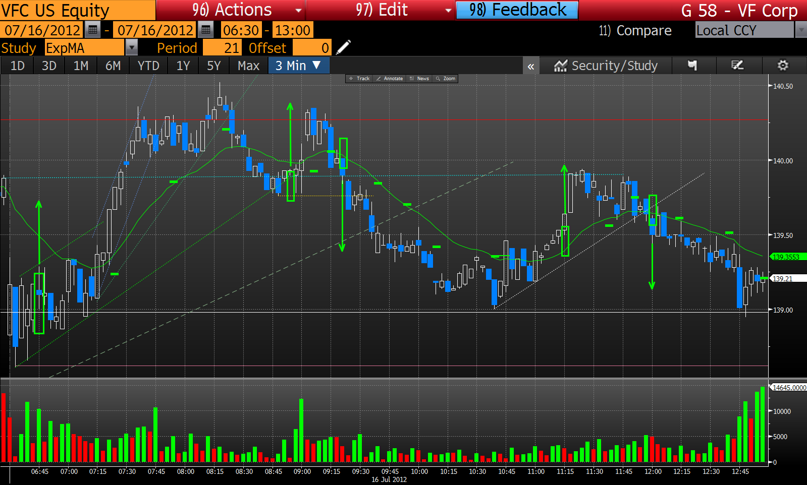Click the 13:00 end time field
Screen dimensions: 807x485
tap(293, 30)
